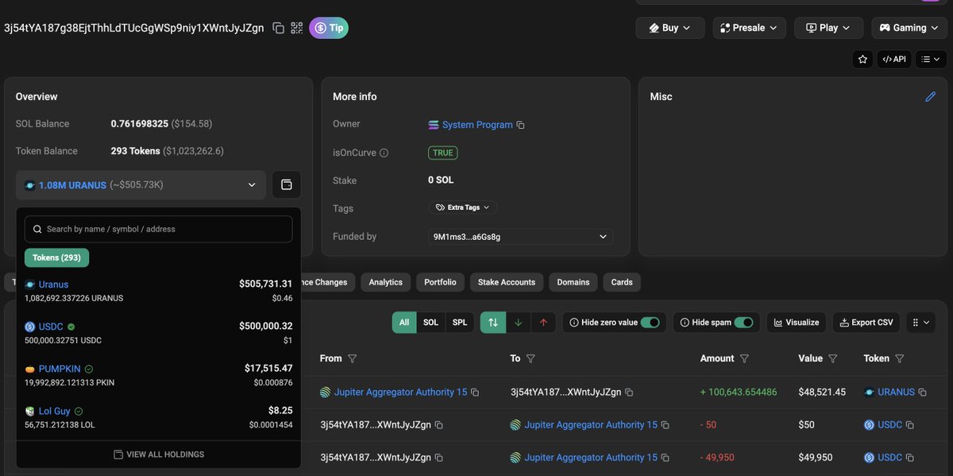Copy USDC token address in $50 row
Image resolution: width=953 pixels, height=476 pixels.
[x=910, y=425]
